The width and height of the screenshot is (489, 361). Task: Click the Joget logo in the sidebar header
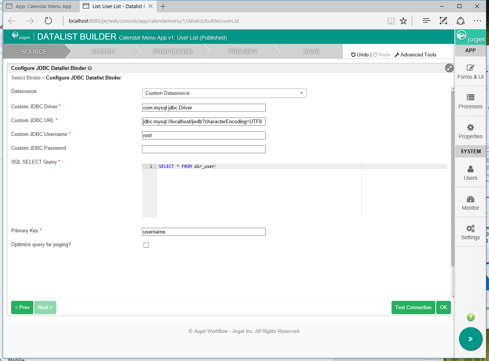point(470,37)
